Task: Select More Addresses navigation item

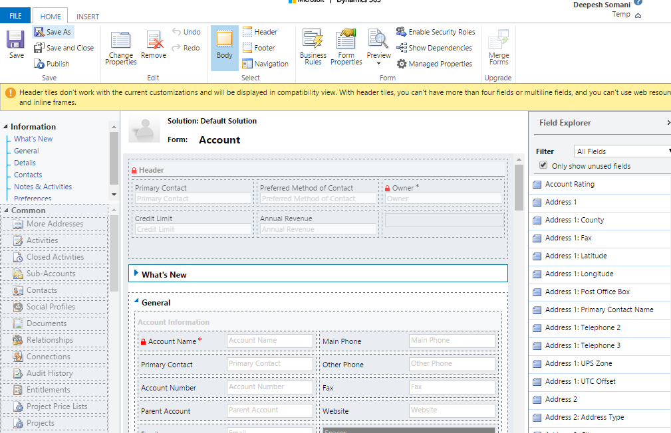Action: click(55, 224)
